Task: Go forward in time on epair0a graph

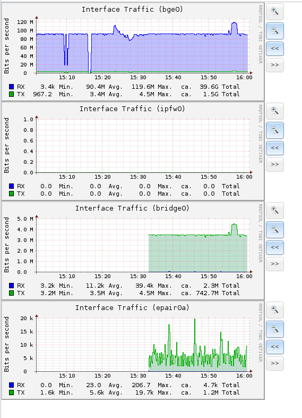Action: tap(275, 363)
